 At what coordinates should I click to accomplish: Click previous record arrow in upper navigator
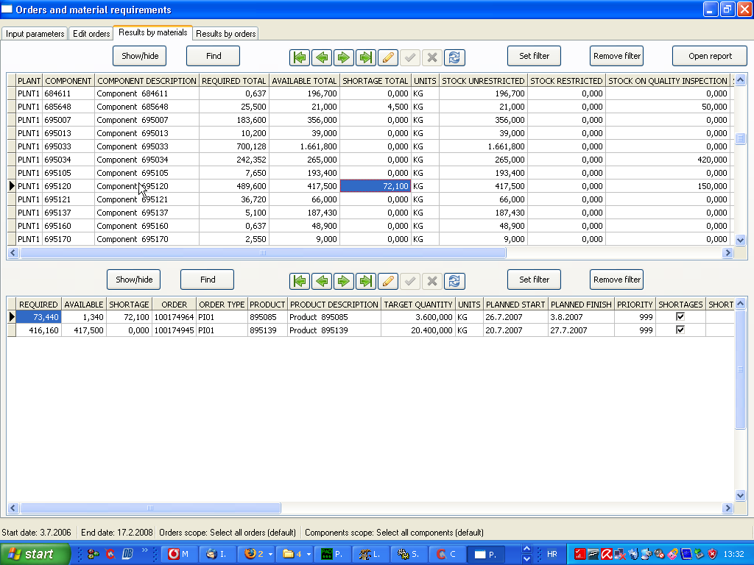coord(321,57)
